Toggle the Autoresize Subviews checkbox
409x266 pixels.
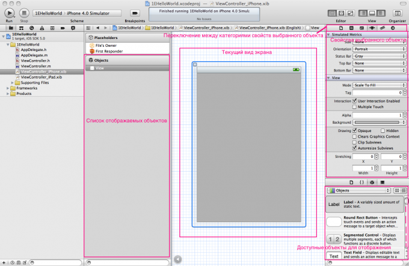[354, 148]
